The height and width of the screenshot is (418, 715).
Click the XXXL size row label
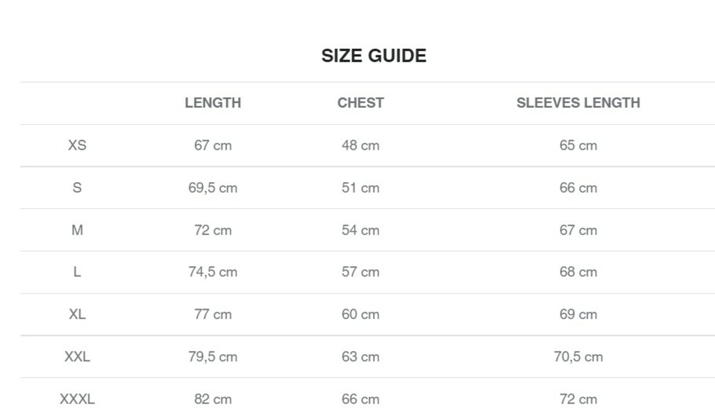tap(77, 399)
